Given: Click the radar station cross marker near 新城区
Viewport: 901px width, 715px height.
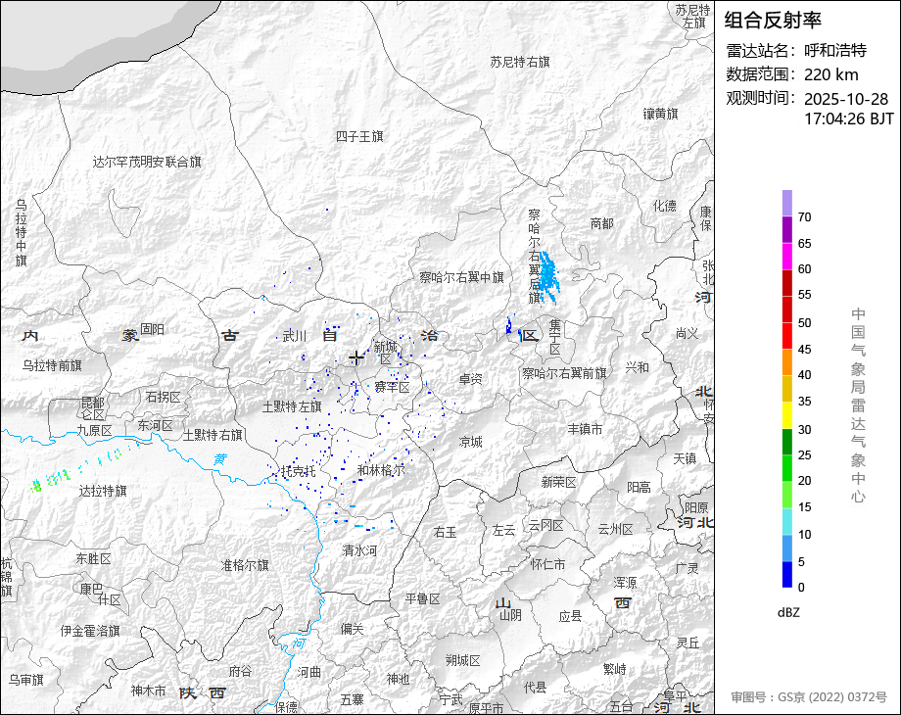Looking at the screenshot, I should [356, 357].
